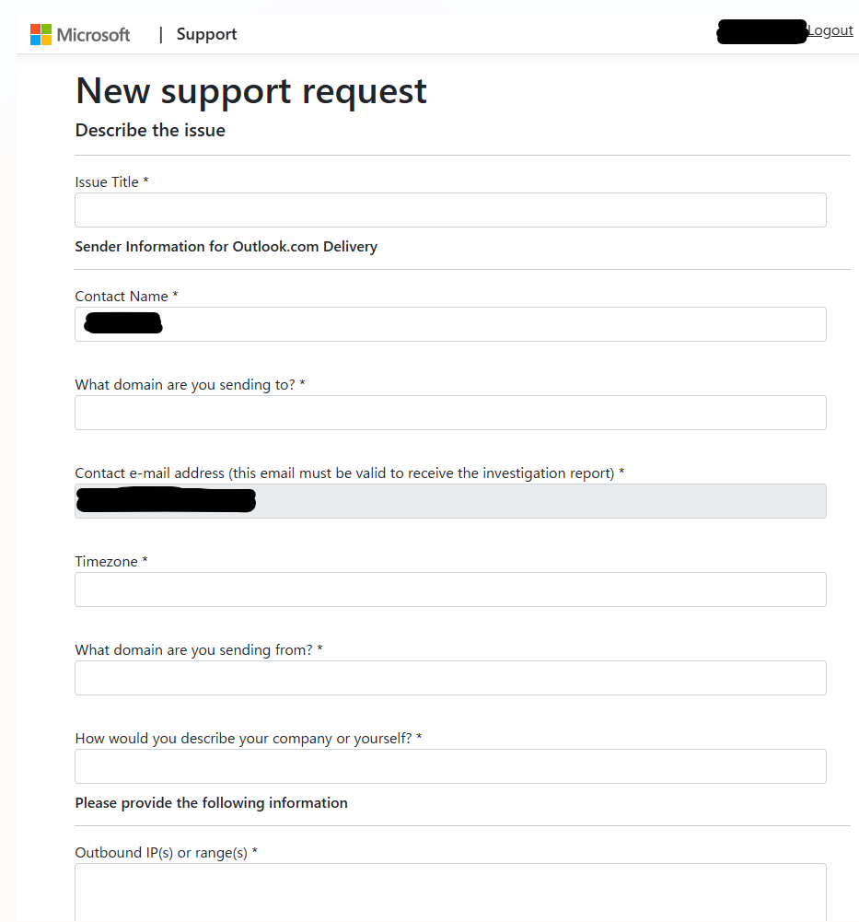Focus the Timezone input box
Image resolution: width=859 pixels, height=922 pixels.
pyautogui.click(x=450, y=589)
